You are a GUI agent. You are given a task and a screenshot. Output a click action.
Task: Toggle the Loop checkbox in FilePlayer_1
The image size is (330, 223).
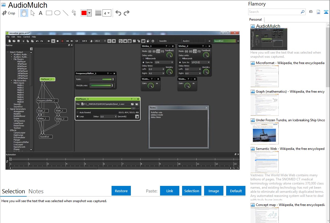tap(78, 116)
